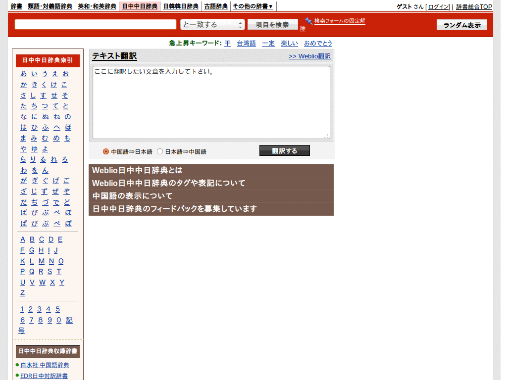Select the 中国語⇒日本語 radio button
507x380 pixels.
pyautogui.click(x=106, y=151)
